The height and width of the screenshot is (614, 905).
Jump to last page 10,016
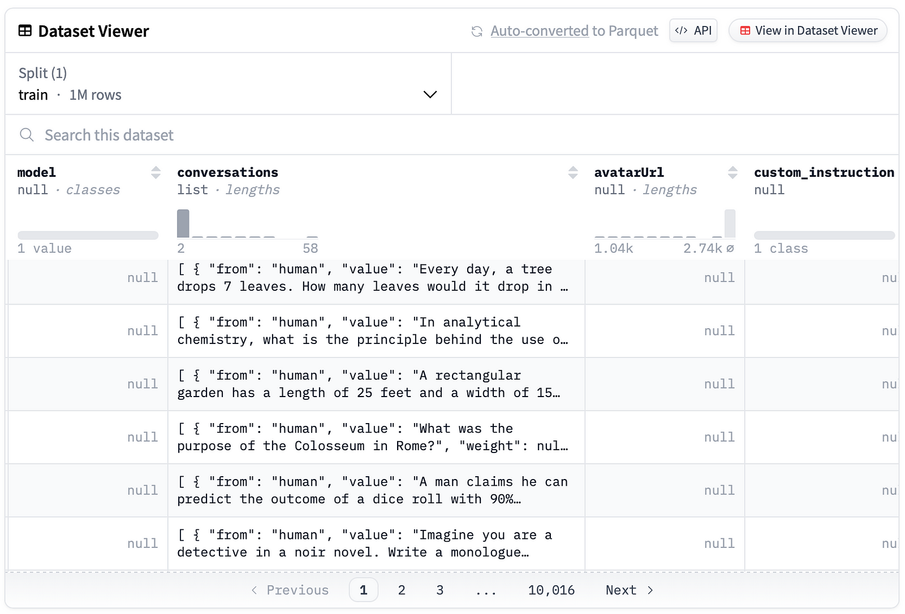click(x=551, y=590)
